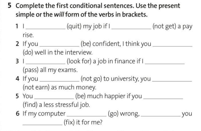Click sentence number 1 in the list
The width and height of the screenshot is (201, 131).
point(17,26)
